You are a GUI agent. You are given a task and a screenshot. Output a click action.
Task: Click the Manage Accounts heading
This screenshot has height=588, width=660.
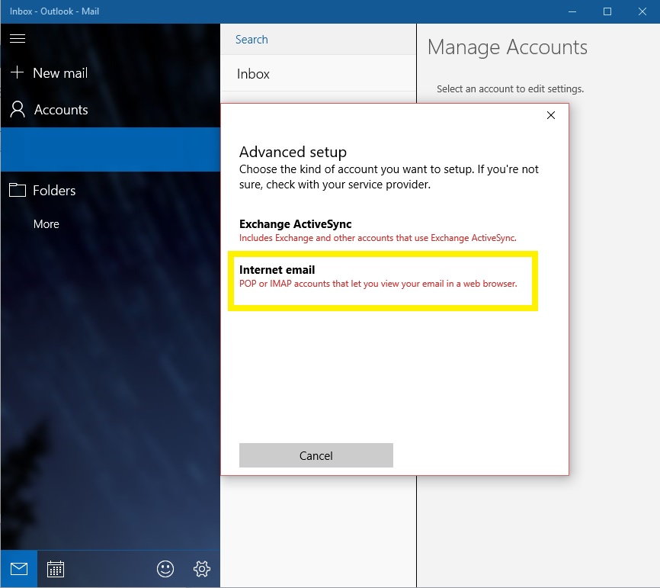click(x=508, y=47)
